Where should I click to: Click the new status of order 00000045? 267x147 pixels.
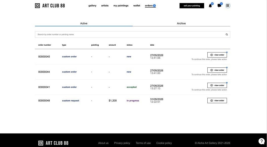click(x=129, y=57)
